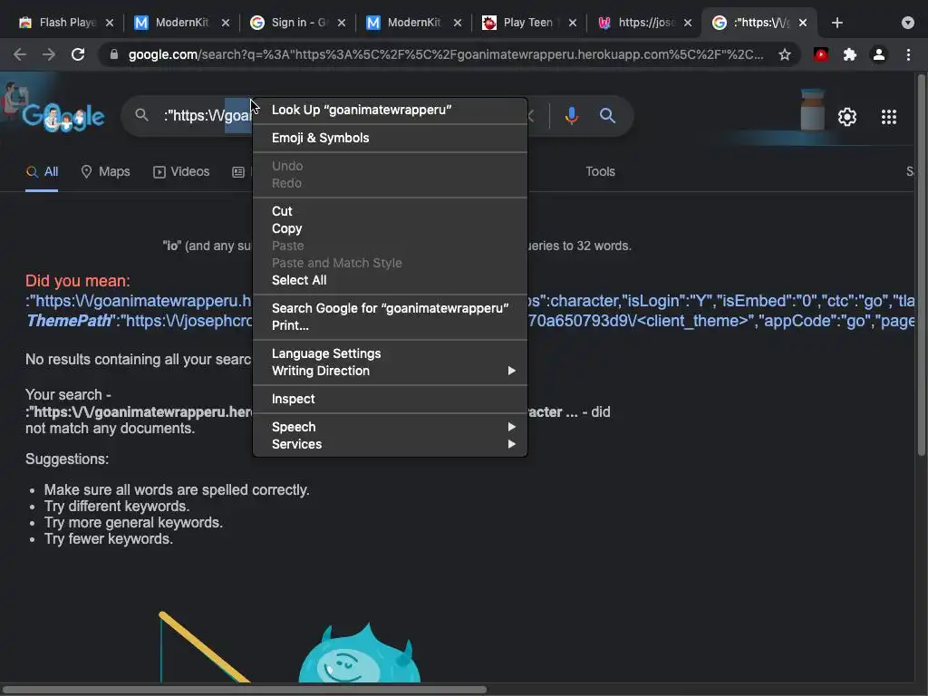Open the red YouTube extension icon
This screenshot has width=928, height=696.
pos(821,55)
